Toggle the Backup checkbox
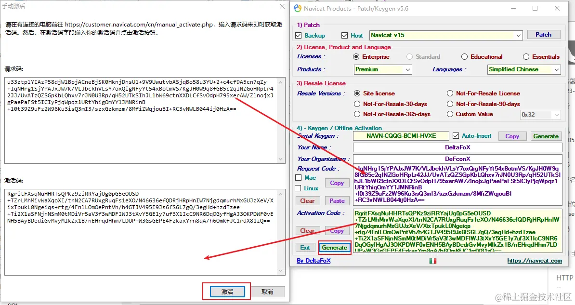This screenshot has height=305, width=575. (299, 35)
